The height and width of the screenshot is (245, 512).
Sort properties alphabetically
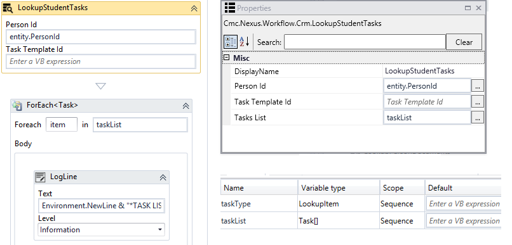click(244, 42)
